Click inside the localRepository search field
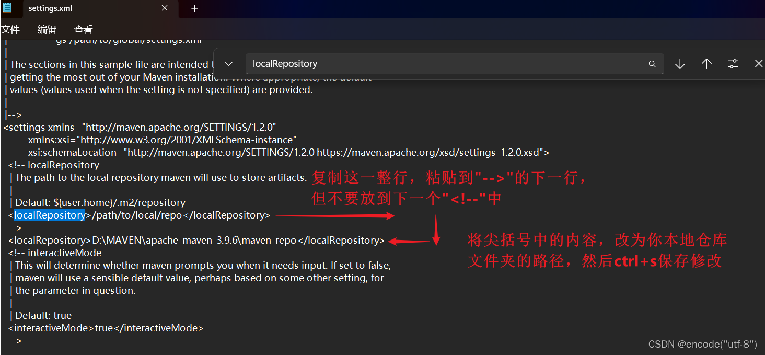Screen dimensions: 765x355 (366, 64)
